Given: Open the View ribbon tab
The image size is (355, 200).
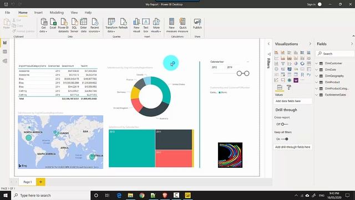Looking at the screenshot, I should point(74,12).
